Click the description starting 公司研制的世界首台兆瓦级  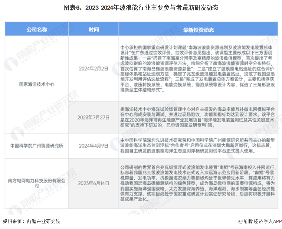pyautogui.click(x=197, y=183)
